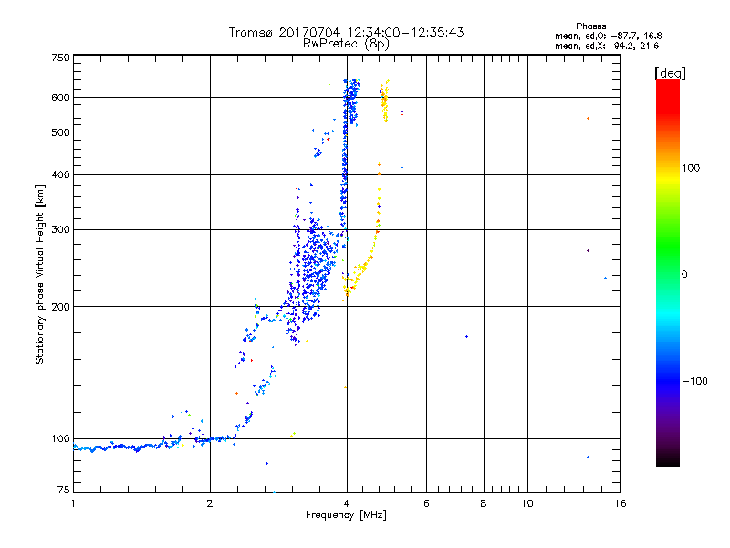Click the y-axis tick label '400'

60,174
